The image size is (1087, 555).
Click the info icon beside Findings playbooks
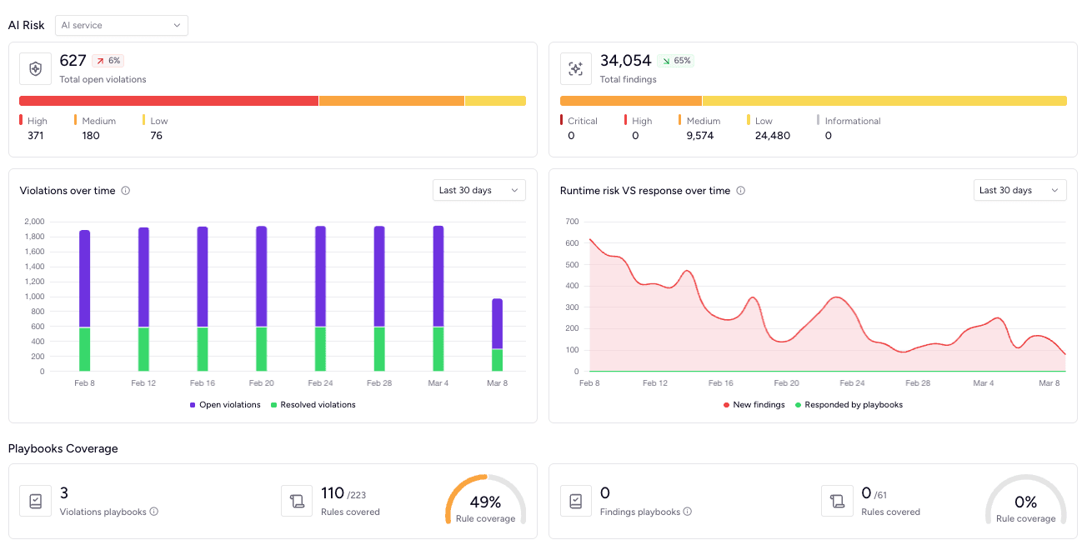coord(688,512)
